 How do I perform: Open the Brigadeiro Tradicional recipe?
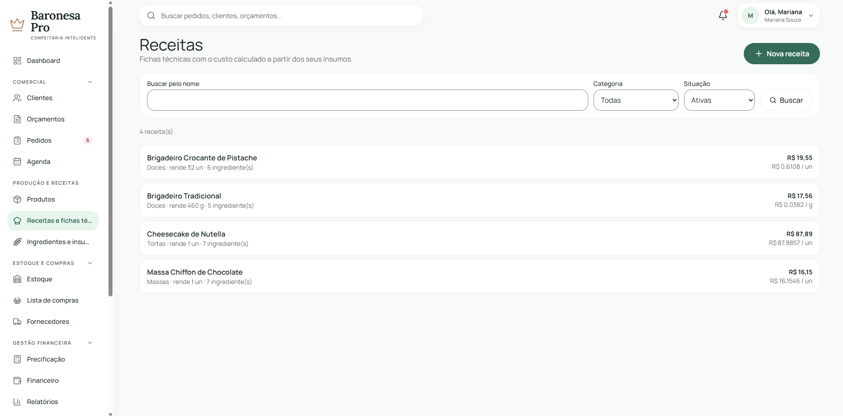[479, 200]
